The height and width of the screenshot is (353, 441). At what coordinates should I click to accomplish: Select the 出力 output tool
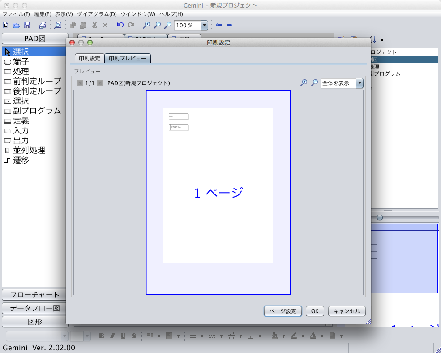[34, 141]
